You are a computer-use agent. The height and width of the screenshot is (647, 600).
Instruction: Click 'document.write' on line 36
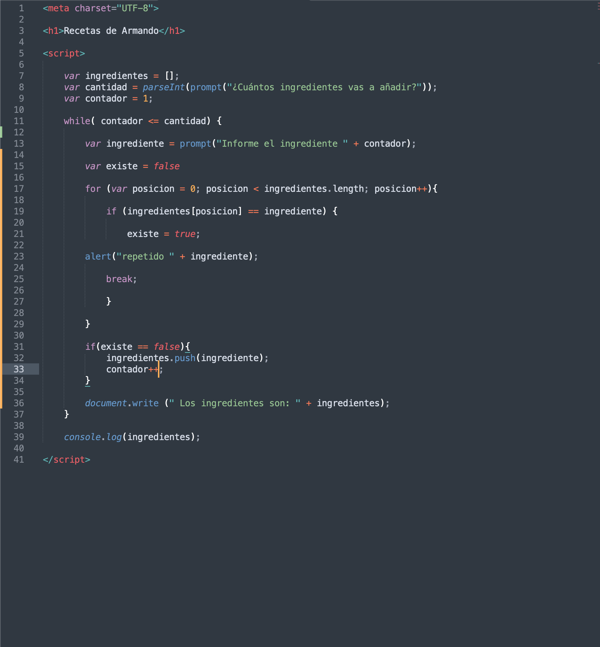pyautogui.click(x=122, y=403)
